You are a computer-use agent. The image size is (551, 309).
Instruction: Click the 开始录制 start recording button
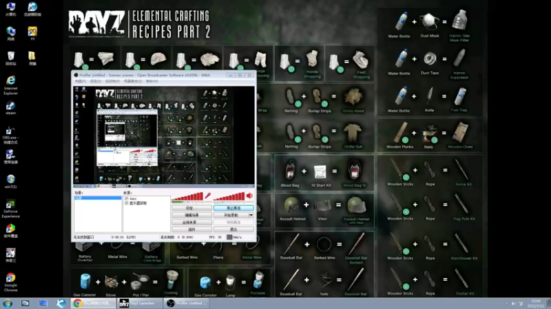point(231,215)
